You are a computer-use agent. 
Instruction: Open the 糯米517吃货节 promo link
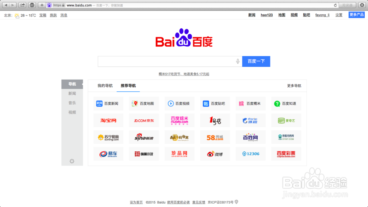click(x=184, y=74)
